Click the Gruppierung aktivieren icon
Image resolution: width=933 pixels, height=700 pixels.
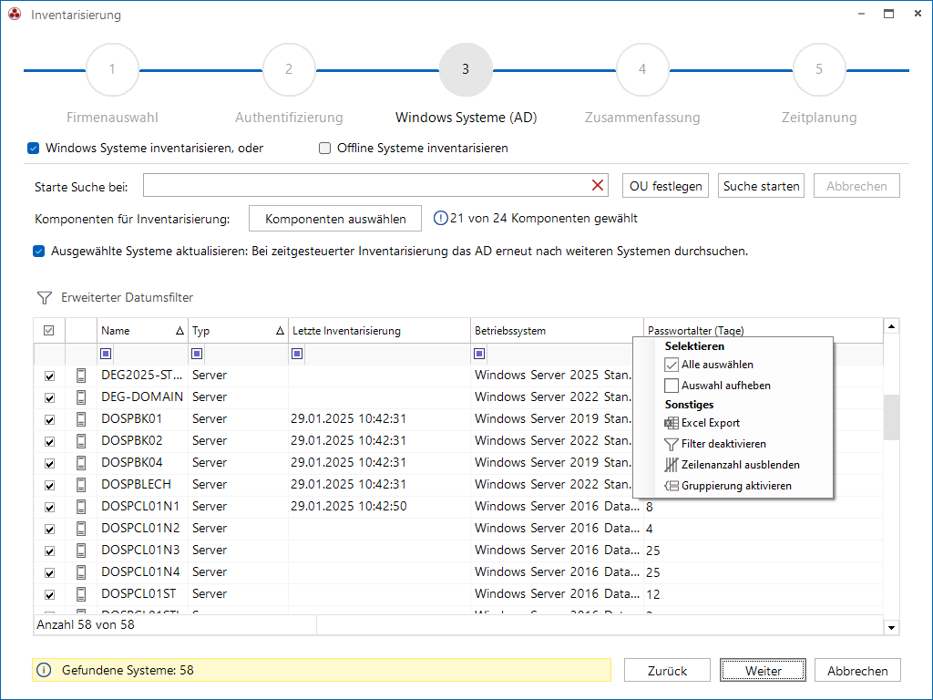coord(672,486)
